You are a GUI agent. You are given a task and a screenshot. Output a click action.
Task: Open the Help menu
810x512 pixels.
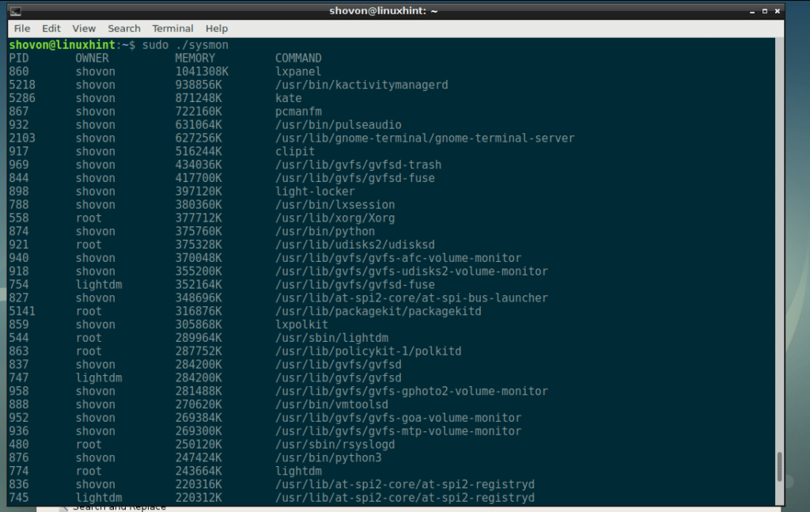(x=217, y=28)
